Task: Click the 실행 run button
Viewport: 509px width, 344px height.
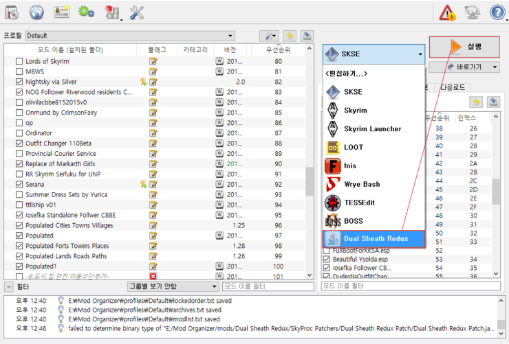Action: [464, 47]
